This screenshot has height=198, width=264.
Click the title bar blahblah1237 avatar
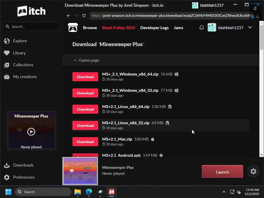tap(195, 5)
